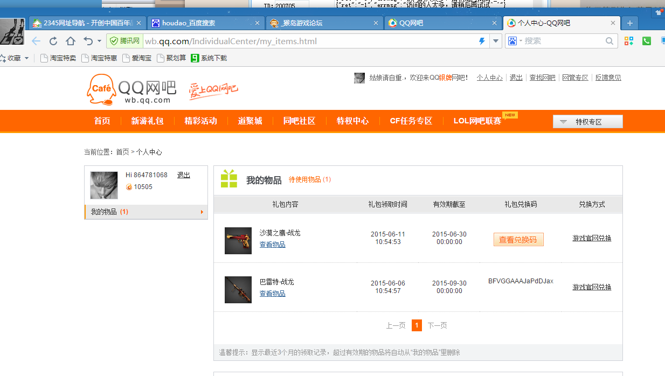This screenshot has width=665, height=376.
Task: Open the browser home page icon
Action: 71,41
